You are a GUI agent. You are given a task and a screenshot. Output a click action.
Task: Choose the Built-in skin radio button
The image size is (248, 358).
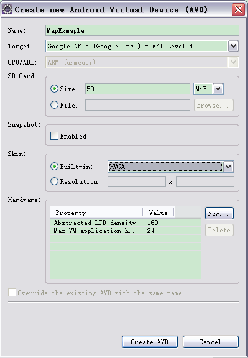(x=54, y=167)
